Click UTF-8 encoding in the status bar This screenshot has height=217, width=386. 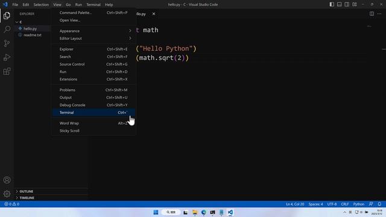coord(332,204)
